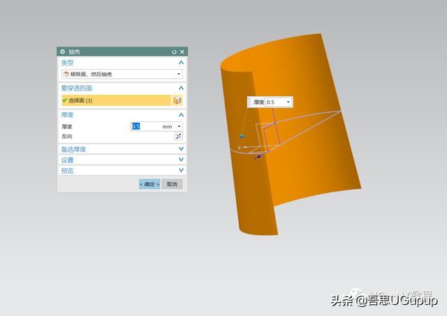Viewport: 447px width, 316px height.
Task: Click the 反向 label text
Action: 67,136
